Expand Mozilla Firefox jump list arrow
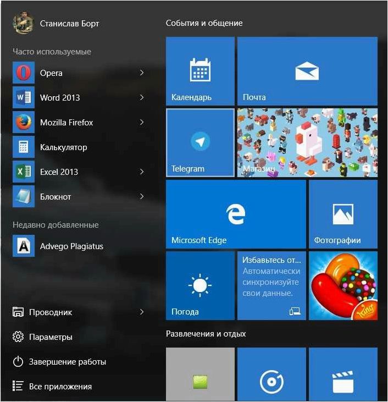Screen dimensions: 388x402 coord(142,122)
